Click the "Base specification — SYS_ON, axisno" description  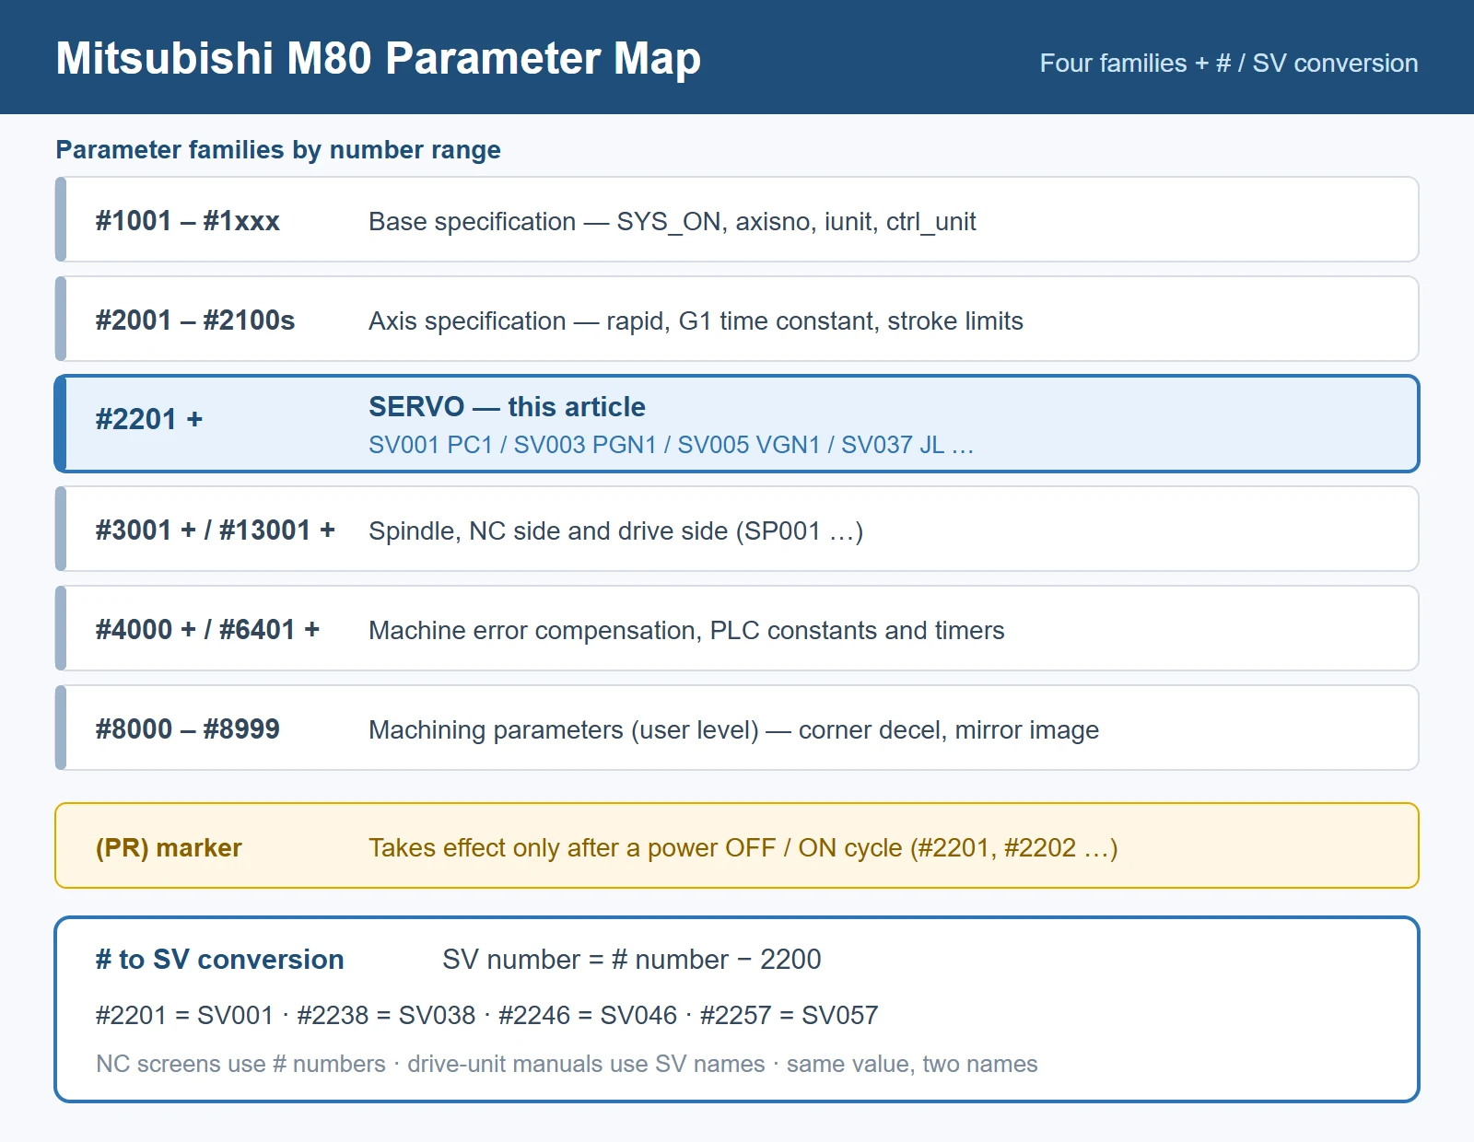click(673, 222)
